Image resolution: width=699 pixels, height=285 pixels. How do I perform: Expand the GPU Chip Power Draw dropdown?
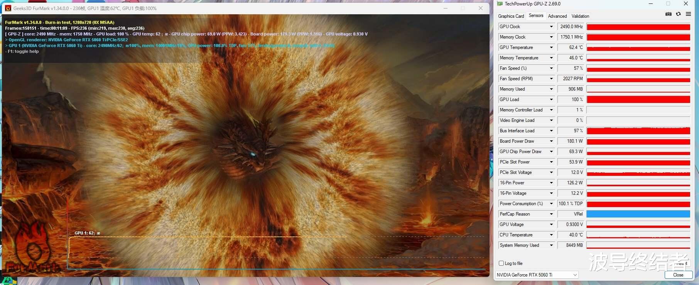coord(551,152)
